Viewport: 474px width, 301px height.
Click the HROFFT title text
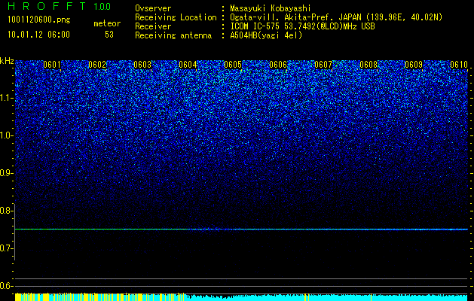(x=47, y=6)
